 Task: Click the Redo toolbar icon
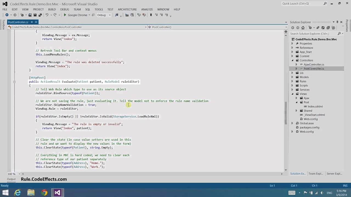point(55,15)
